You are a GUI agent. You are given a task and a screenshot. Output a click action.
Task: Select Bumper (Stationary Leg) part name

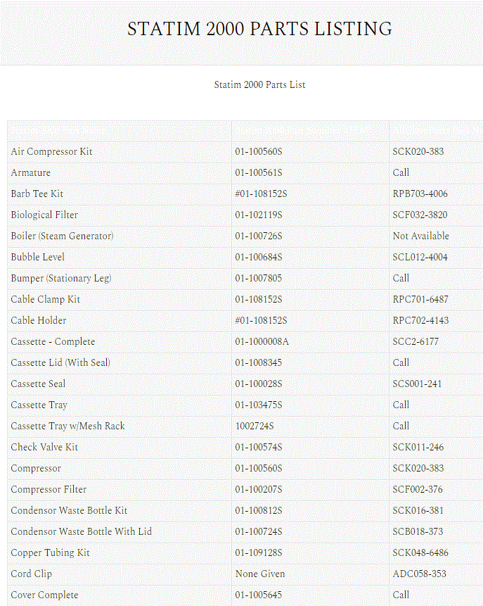[x=61, y=278]
